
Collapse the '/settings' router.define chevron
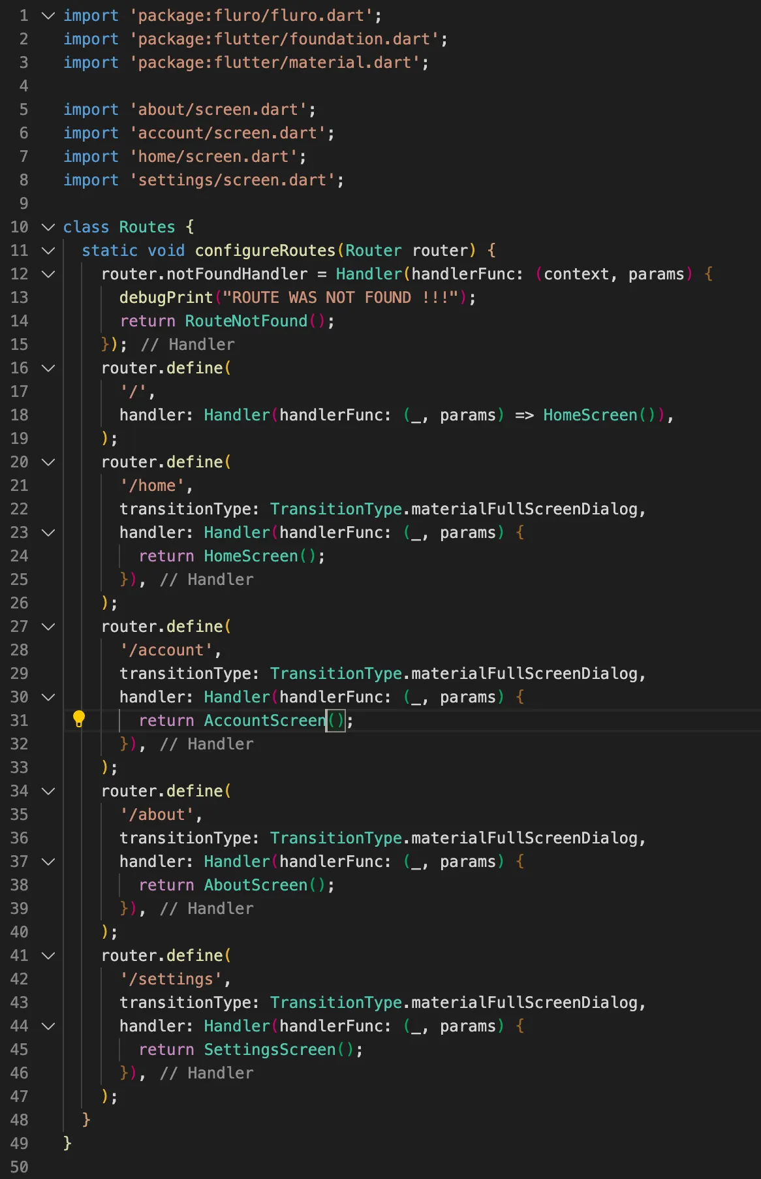tap(48, 956)
